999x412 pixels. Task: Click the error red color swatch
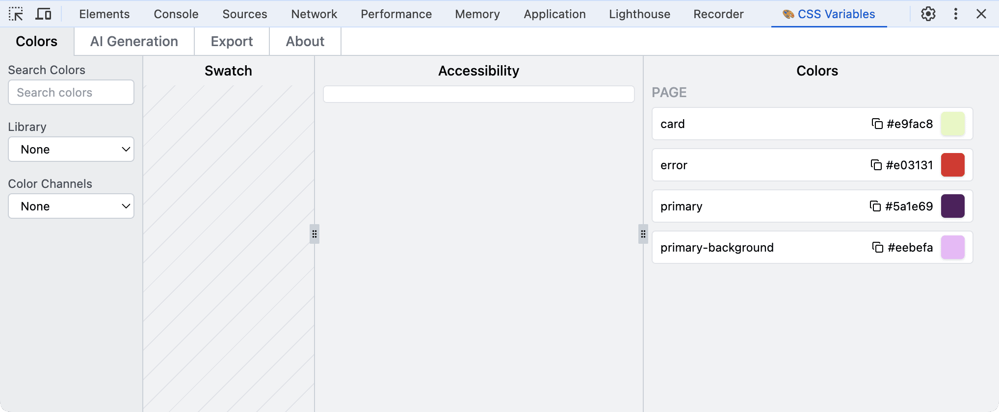click(x=952, y=165)
